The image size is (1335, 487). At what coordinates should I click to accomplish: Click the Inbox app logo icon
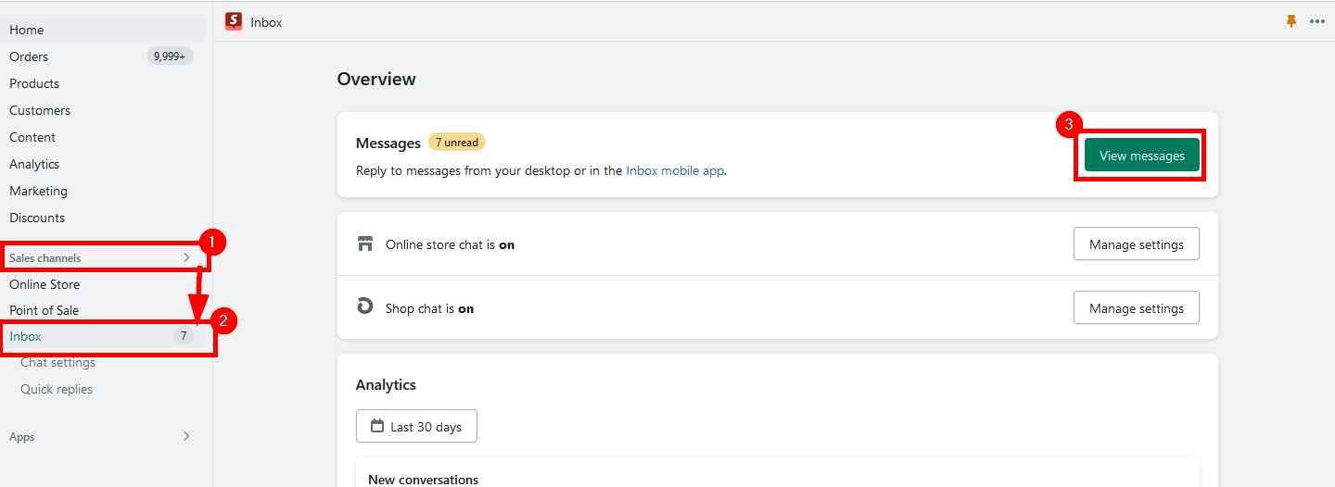234,21
